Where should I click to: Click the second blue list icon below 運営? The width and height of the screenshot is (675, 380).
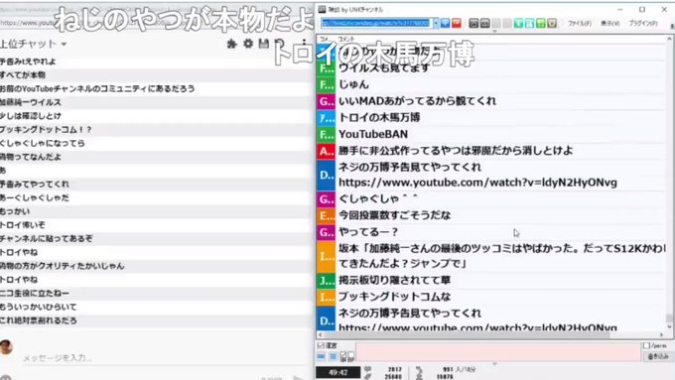point(333,357)
